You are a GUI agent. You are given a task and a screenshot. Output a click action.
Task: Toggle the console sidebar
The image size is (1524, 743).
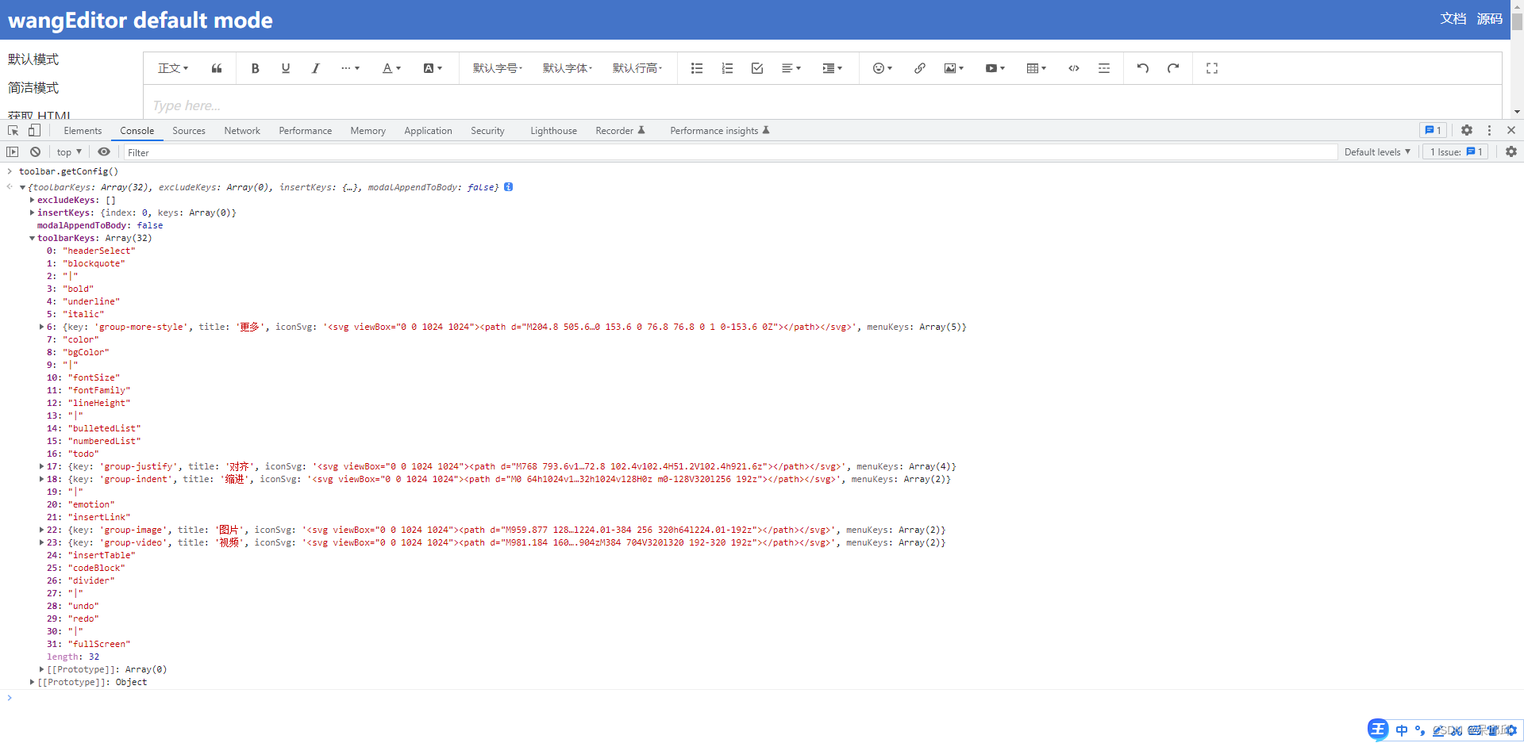[x=12, y=152]
